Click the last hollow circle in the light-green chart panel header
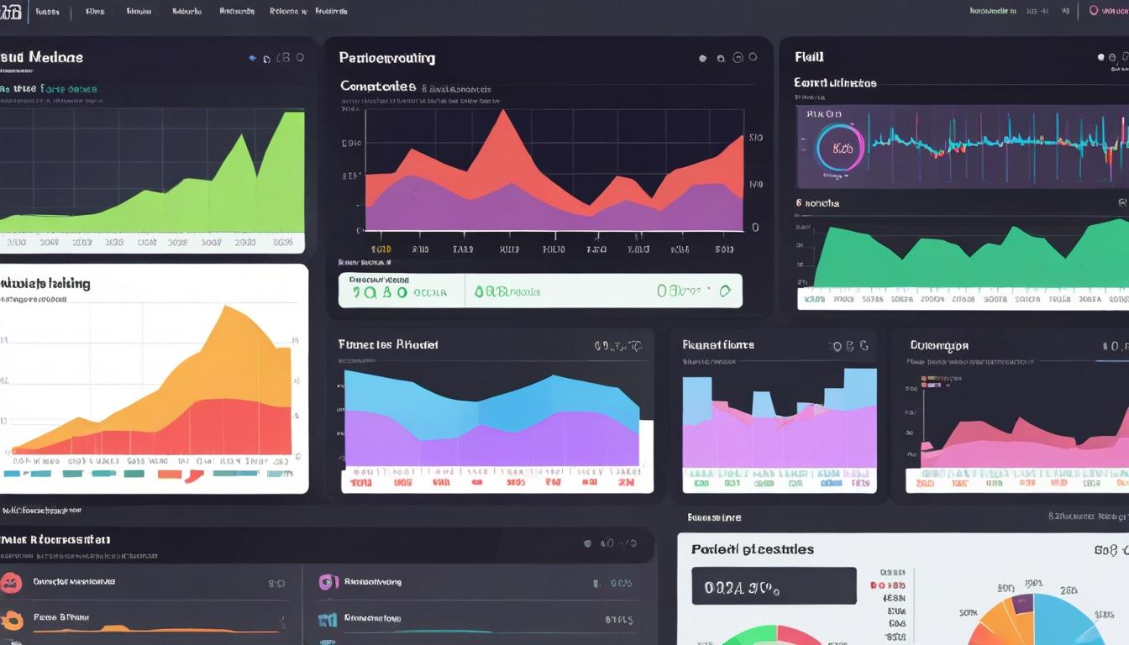Viewport: 1129px width, 645px height. point(300,57)
